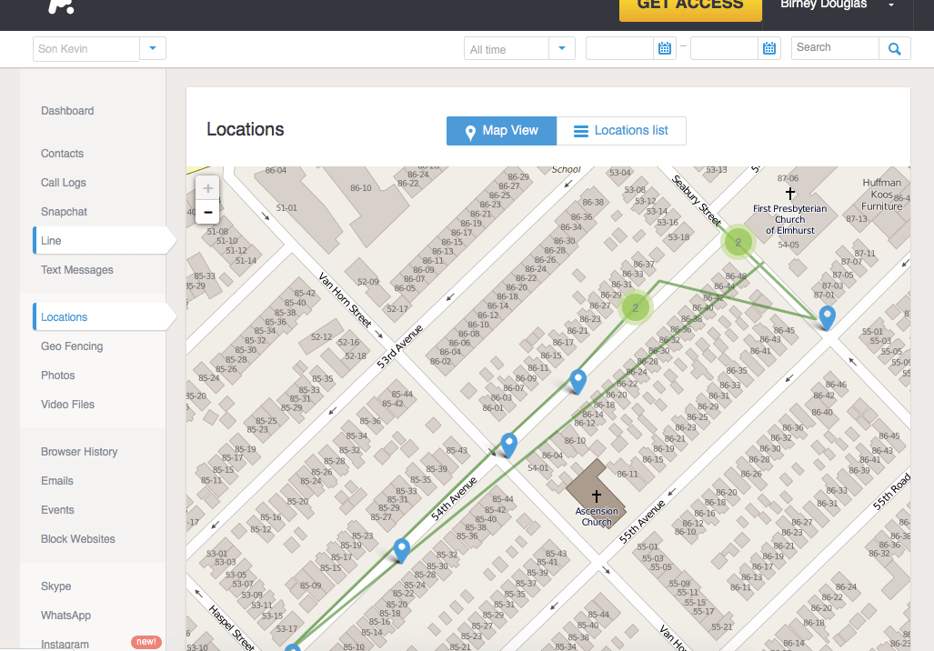The image size is (934, 651).
Task: Click the blue pin near First Presbyterian Church
Action: tap(827, 316)
